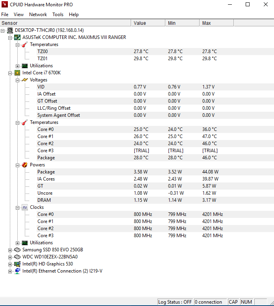
Task: Open the File menu
Action: 5,15
